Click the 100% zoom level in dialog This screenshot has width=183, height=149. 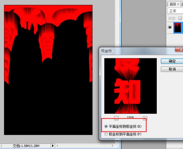click(x=131, y=117)
